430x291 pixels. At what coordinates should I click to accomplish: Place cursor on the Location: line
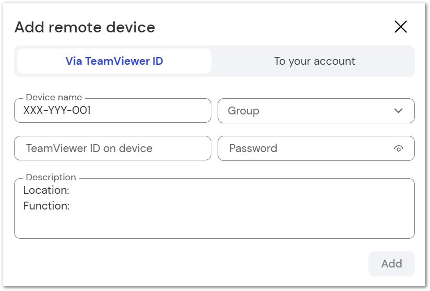pos(46,190)
